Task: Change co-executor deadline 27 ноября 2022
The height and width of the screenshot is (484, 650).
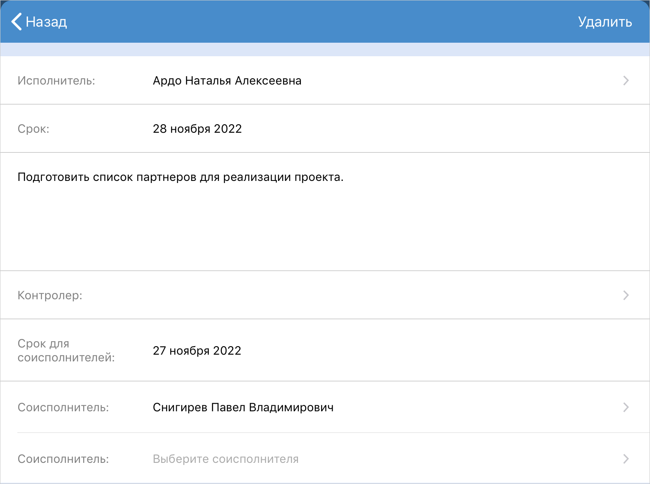Action: pos(197,350)
